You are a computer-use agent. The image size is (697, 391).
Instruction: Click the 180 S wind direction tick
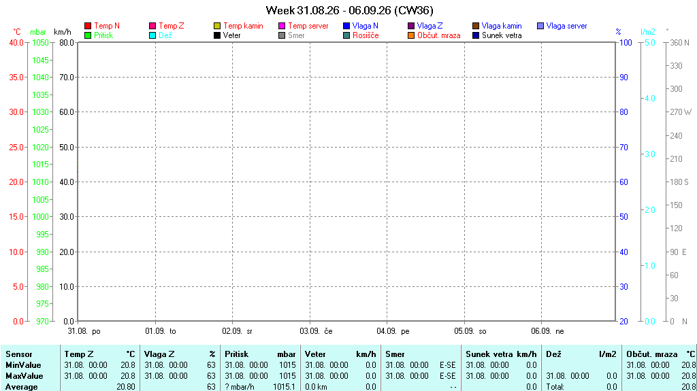click(679, 182)
